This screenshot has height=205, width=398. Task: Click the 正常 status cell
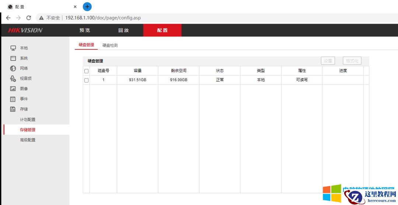coord(220,80)
